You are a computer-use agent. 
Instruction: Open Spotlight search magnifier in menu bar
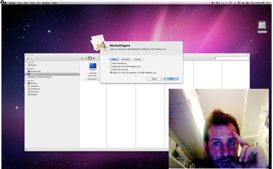coord(268,3)
